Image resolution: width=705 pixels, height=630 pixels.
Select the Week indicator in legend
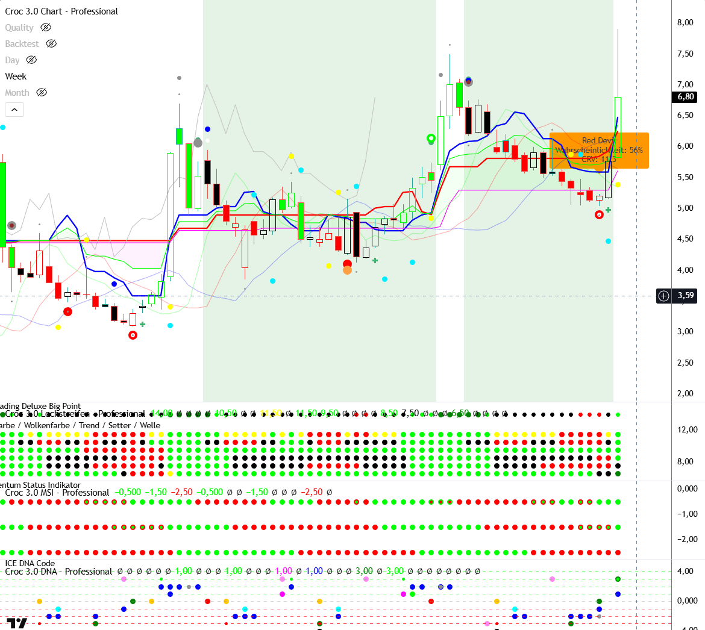click(16, 76)
